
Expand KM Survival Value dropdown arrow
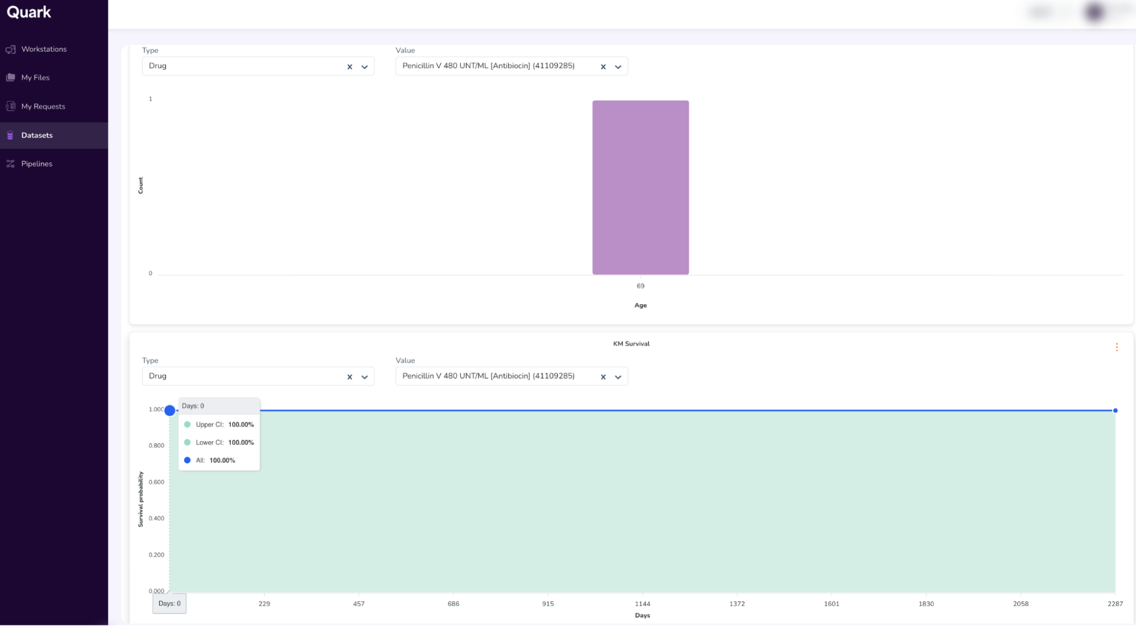(618, 377)
